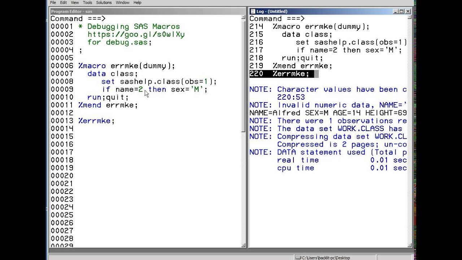Click the C:\Users\backlit-pc\Desktop path in status bar
The height and width of the screenshot is (260, 462).
(x=326, y=258)
